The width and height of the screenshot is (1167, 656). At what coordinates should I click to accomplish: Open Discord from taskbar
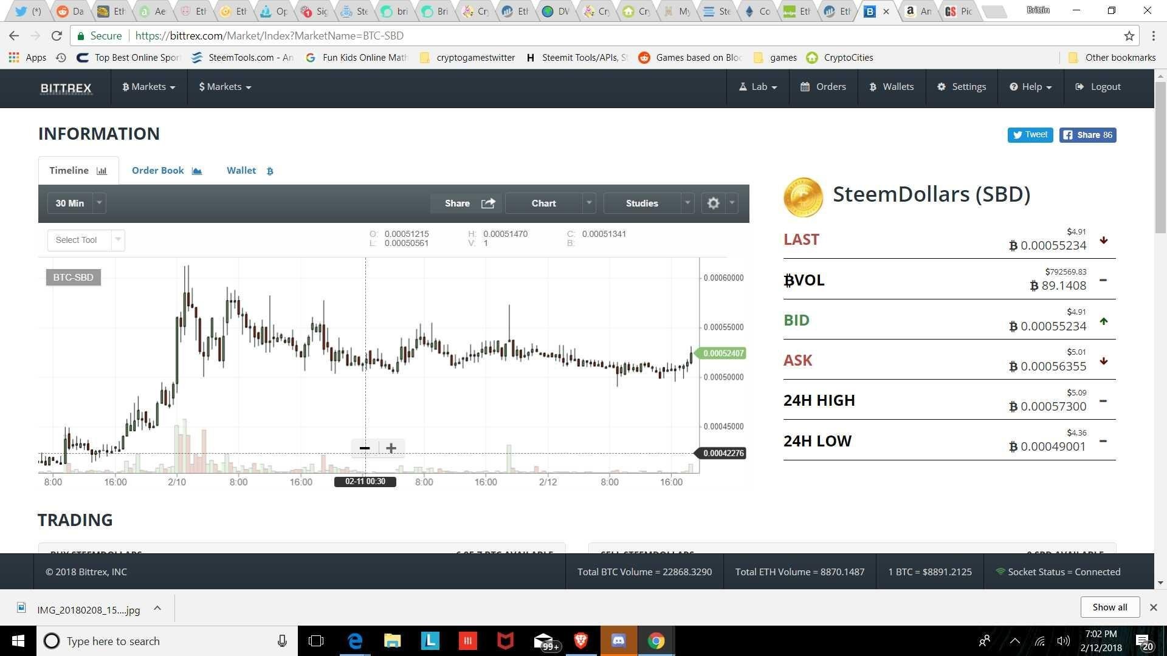tap(618, 641)
